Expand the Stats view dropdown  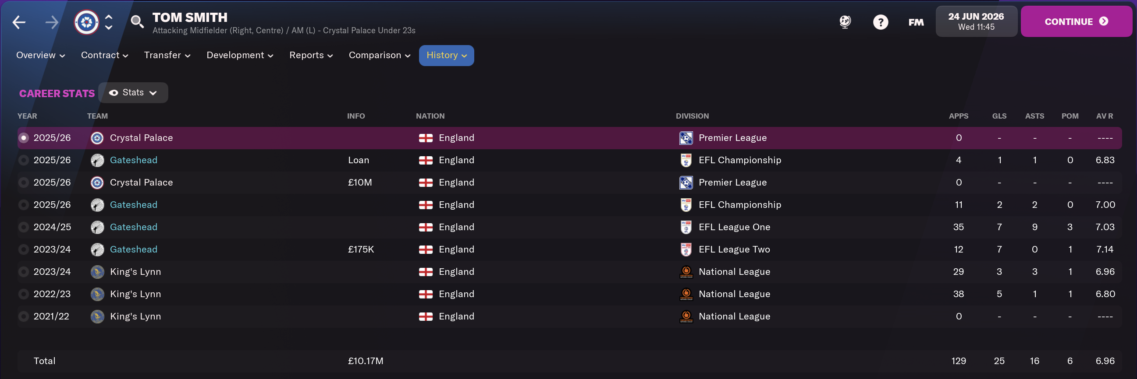tap(133, 92)
